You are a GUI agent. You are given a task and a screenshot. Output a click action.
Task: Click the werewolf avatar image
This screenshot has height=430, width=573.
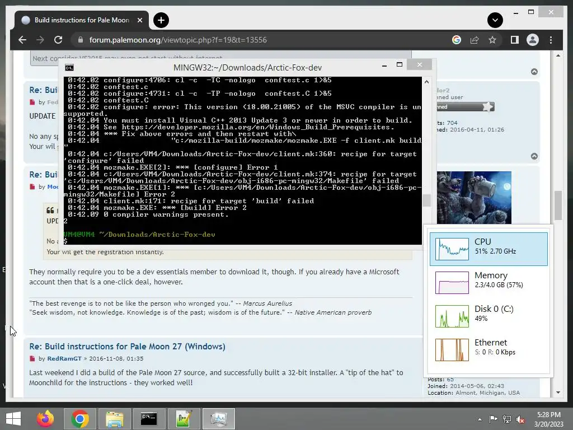point(474,198)
